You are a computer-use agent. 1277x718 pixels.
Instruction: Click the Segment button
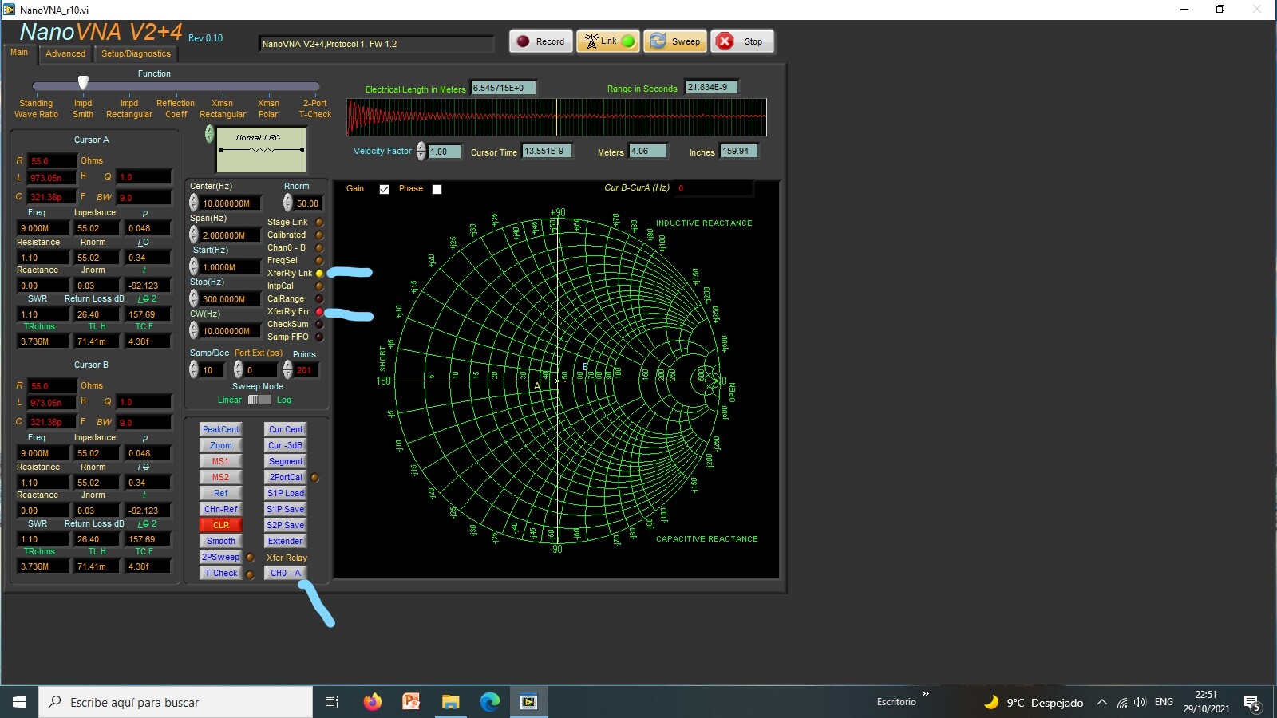point(285,461)
